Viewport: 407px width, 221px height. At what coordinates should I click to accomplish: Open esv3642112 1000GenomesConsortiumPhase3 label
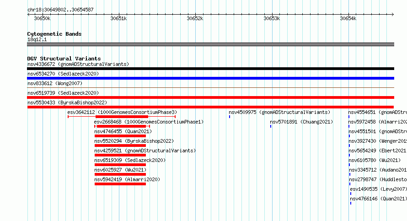point(122,112)
